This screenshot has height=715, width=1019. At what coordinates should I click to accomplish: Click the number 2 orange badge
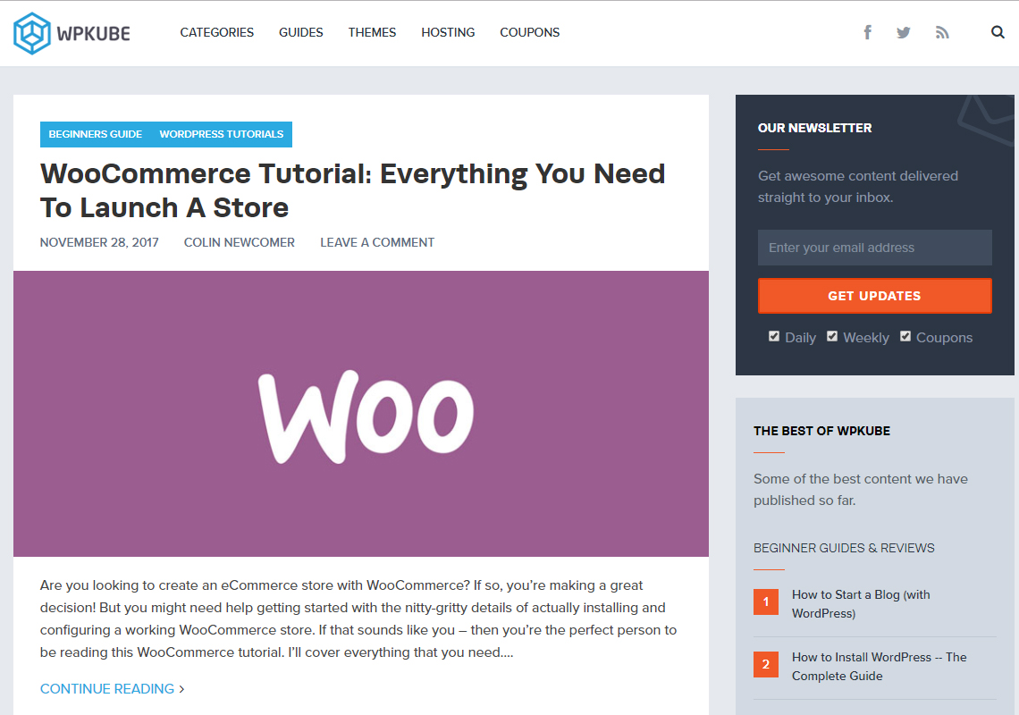[766, 664]
